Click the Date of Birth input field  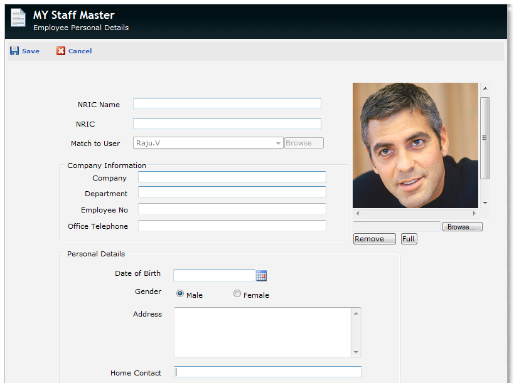214,276
